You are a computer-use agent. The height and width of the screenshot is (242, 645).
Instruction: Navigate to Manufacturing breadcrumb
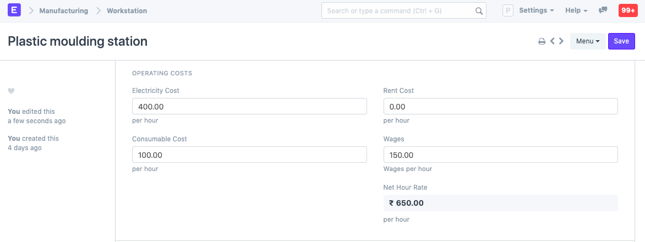pos(64,10)
